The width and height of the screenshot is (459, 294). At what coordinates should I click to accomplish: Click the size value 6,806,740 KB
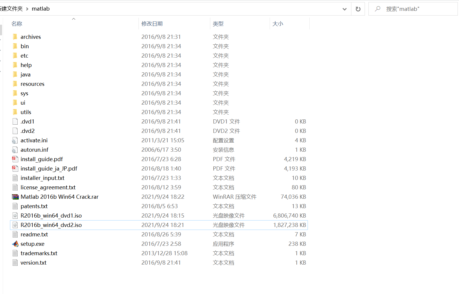point(290,216)
